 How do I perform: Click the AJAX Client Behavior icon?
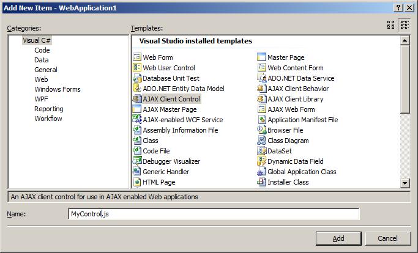click(x=261, y=89)
